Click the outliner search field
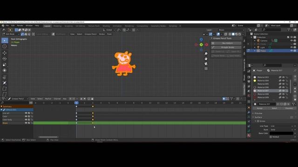 271,30
